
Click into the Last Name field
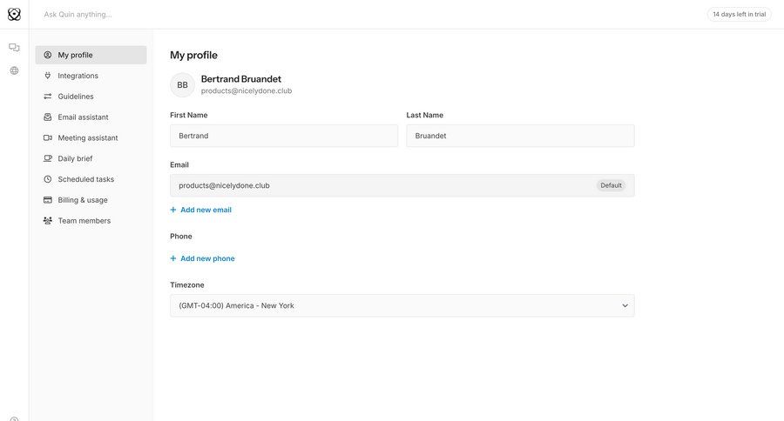[x=520, y=136]
